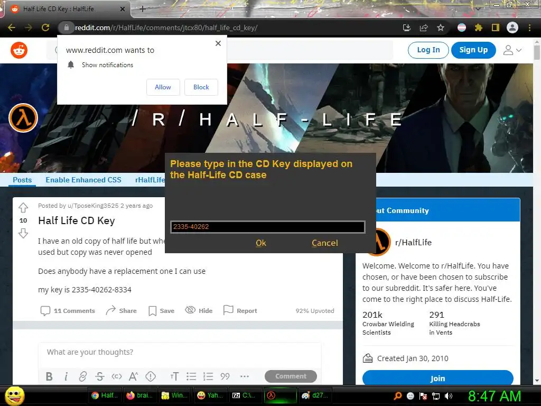Viewport: 541px width, 406px height.
Task: Allow Reddit notifications
Action: point(163,87)
